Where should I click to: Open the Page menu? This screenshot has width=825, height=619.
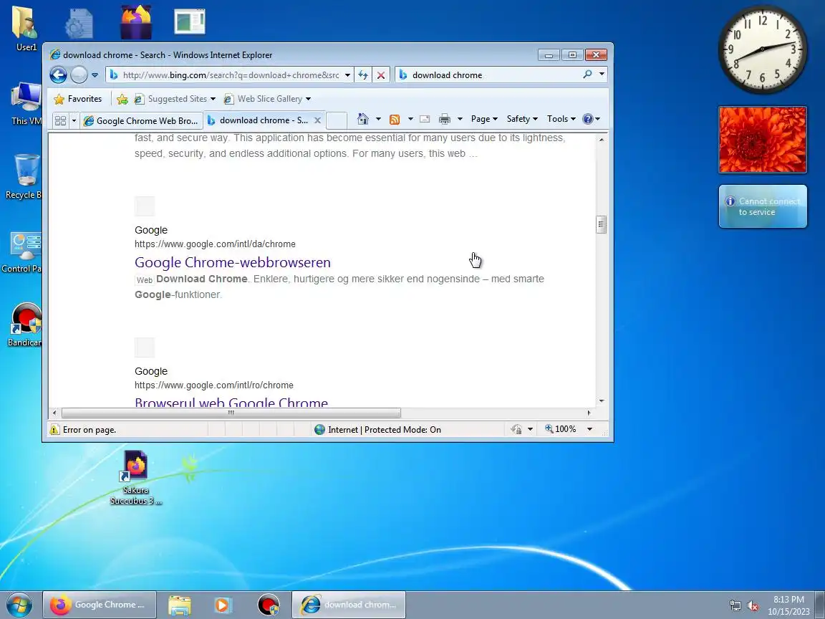(484, 119)
